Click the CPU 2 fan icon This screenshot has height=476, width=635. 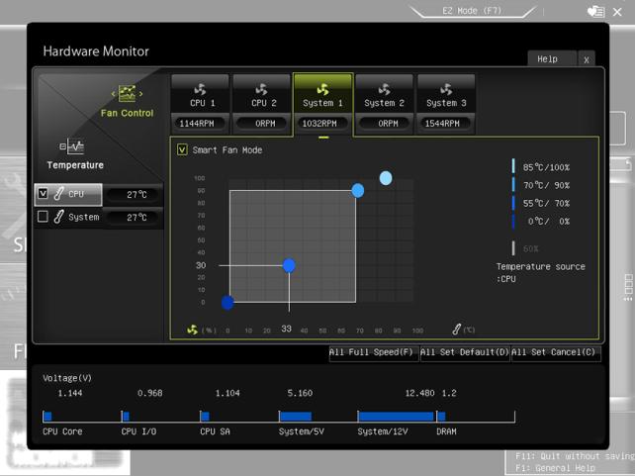(x=261, y=89)
